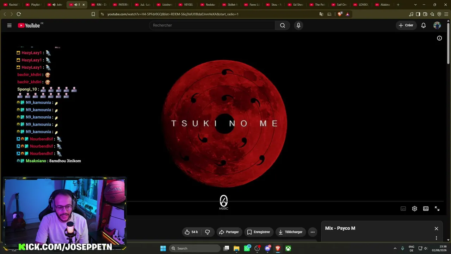Open the Xbox app from taskbar
The image size is (451, 254).
[288, 248]
